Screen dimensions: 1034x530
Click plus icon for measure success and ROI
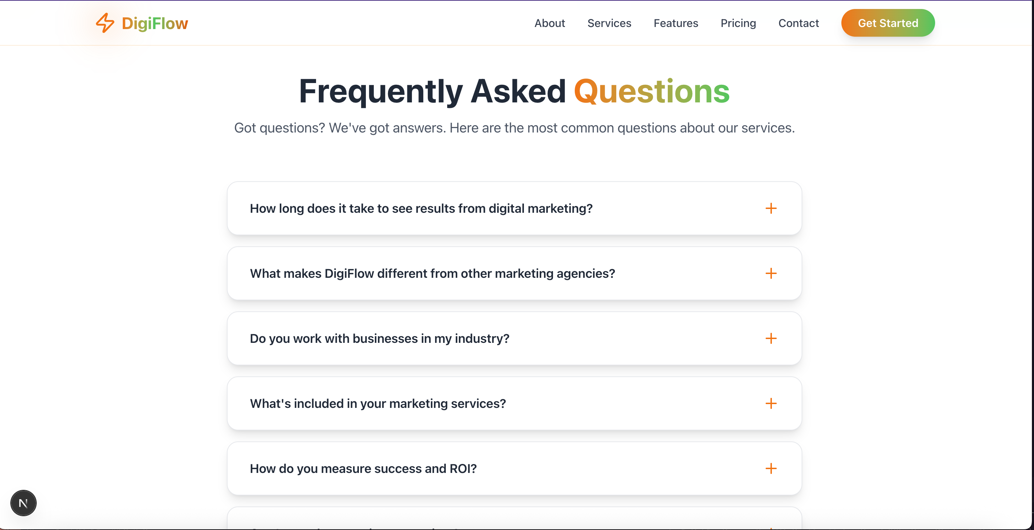771,468
